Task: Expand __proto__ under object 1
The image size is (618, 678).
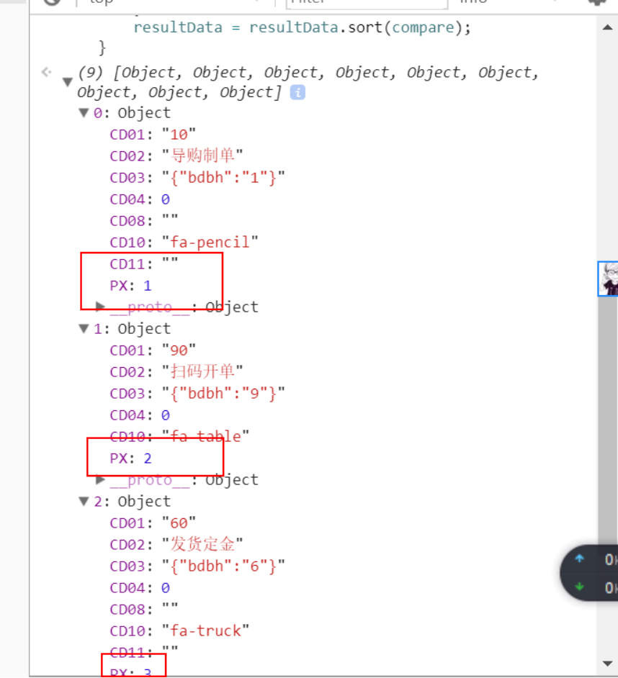Action: point(100,479)
